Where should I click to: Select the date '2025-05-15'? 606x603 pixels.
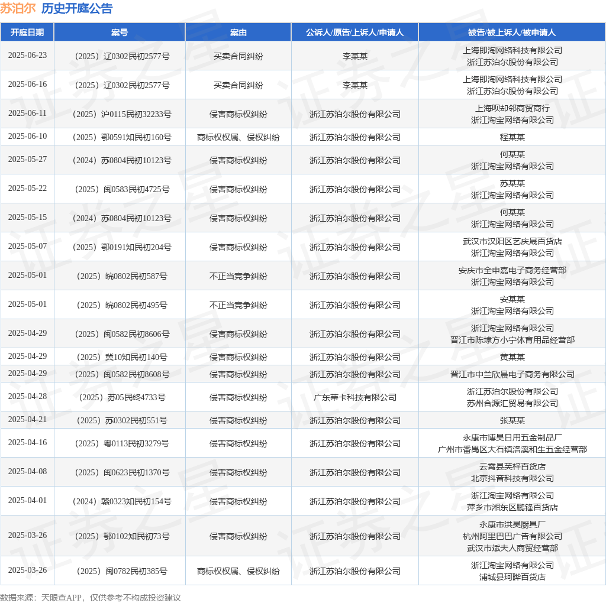pyautogui.click(x=27, y=218)
